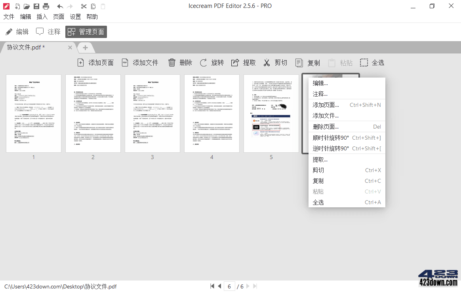Open a new tab with the plus button
The height and width of the screenshot is (292, 461).
(86, 47)
